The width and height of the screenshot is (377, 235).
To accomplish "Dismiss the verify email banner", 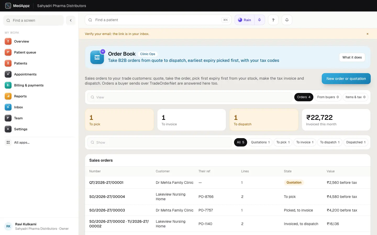I will tap(368, 34).
